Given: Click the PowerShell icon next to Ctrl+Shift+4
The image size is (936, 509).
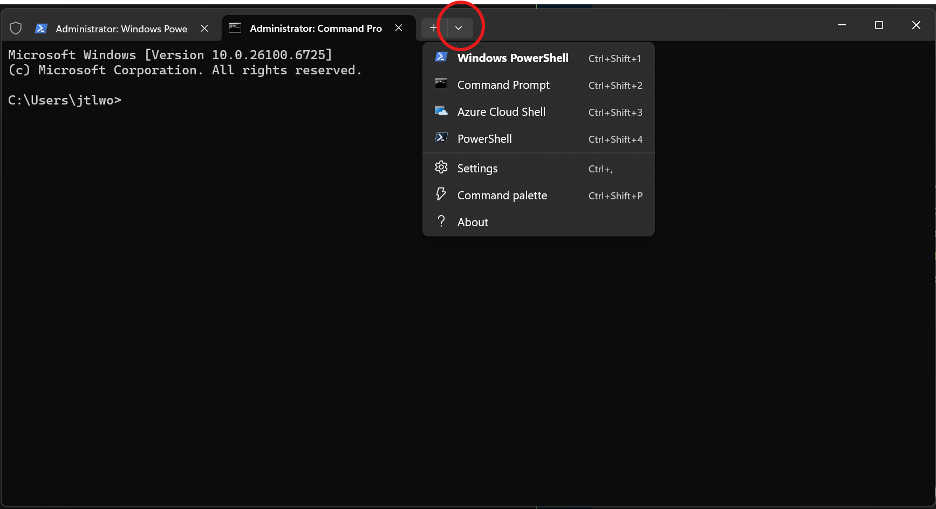Looking at the screenshot, I should click(x=441, y=138).
